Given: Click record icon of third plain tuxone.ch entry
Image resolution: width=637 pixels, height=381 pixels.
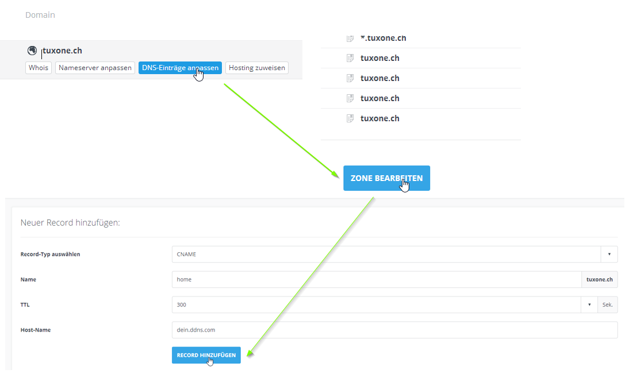Looking at the screenshot, I should point(350,98).
